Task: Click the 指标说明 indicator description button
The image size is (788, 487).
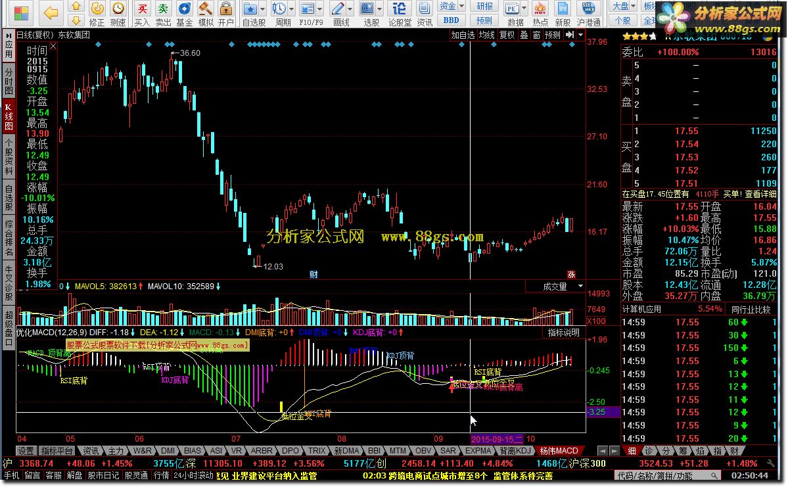Action: [563, 333]
